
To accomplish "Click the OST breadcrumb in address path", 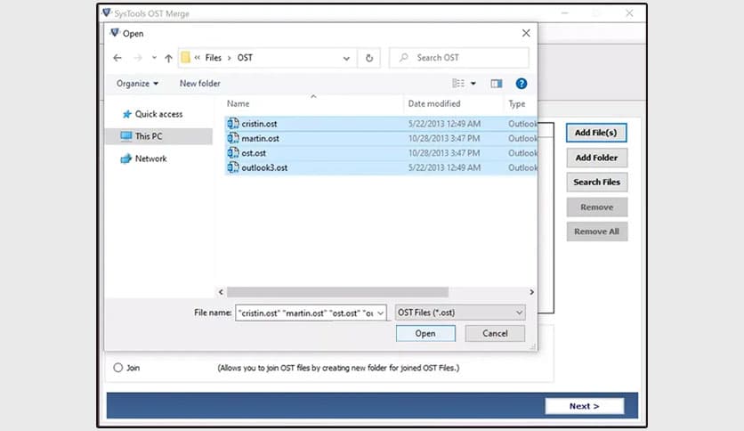I will point(245,57).
